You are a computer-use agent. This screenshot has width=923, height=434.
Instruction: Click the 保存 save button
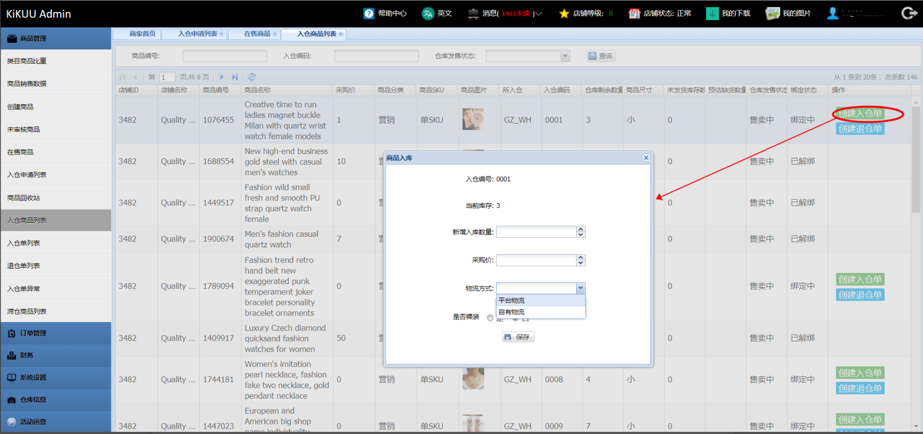[x=518, y=337]
